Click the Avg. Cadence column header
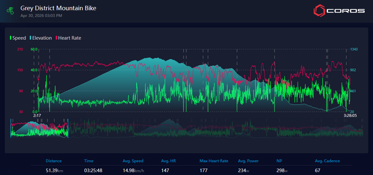The image size is (373, 175). pyautogui.click(x=327, y=161)
